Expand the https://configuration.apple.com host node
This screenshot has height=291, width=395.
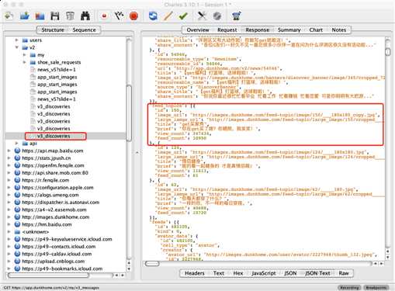click(x=9, y=187)
